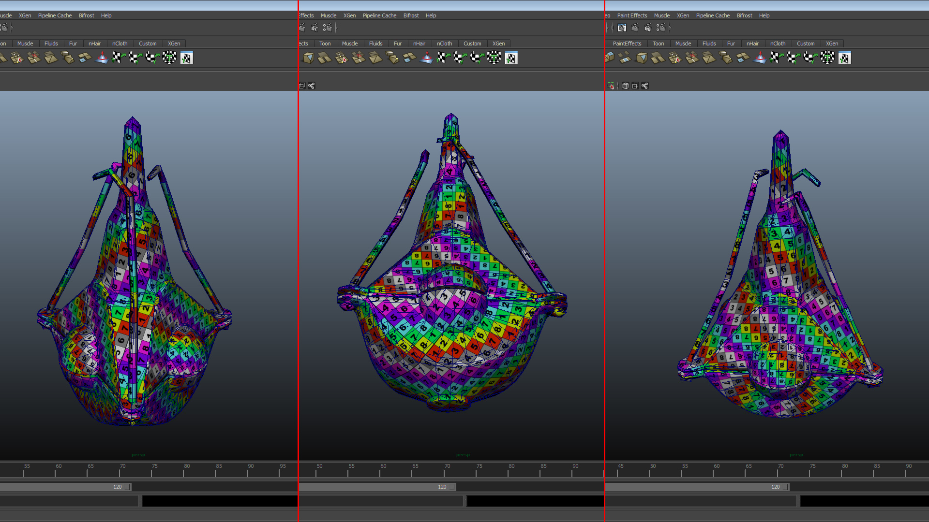Start an IPR render using its status line icon
This screenshot has height=522, width=929.
(647, 28)
